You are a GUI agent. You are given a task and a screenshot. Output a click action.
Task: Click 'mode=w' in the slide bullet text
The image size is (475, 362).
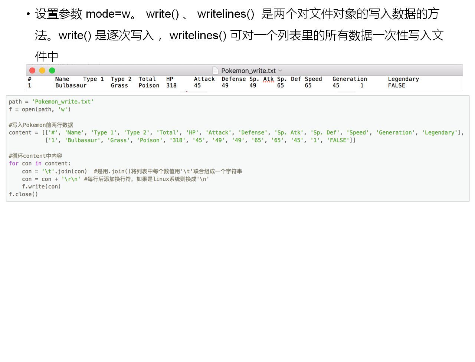pyautogui.click(x=108, y=14)
